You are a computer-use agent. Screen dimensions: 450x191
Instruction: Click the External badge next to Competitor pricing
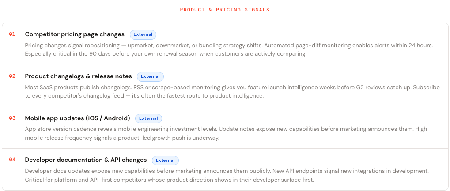[x=143, y=34]
